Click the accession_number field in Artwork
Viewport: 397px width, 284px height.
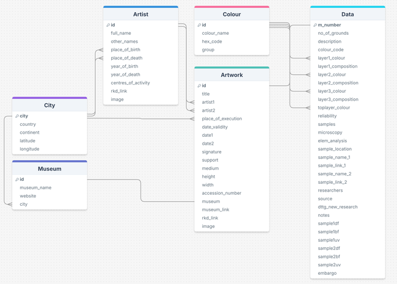click(221, 193)
